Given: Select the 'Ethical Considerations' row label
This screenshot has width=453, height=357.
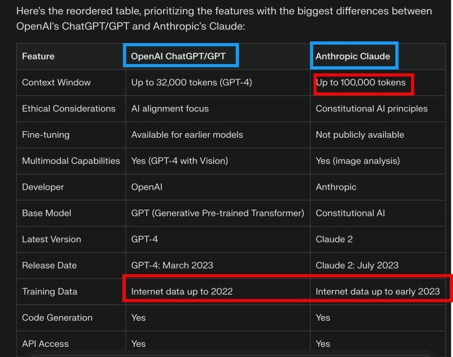Looking at the screenshot, I should (x=69, y=108).
